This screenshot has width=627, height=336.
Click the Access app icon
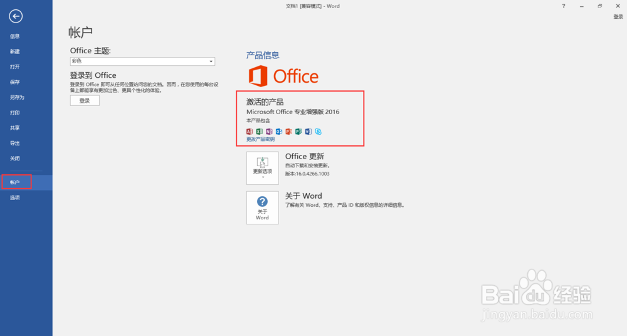click(x=250, y=132)
